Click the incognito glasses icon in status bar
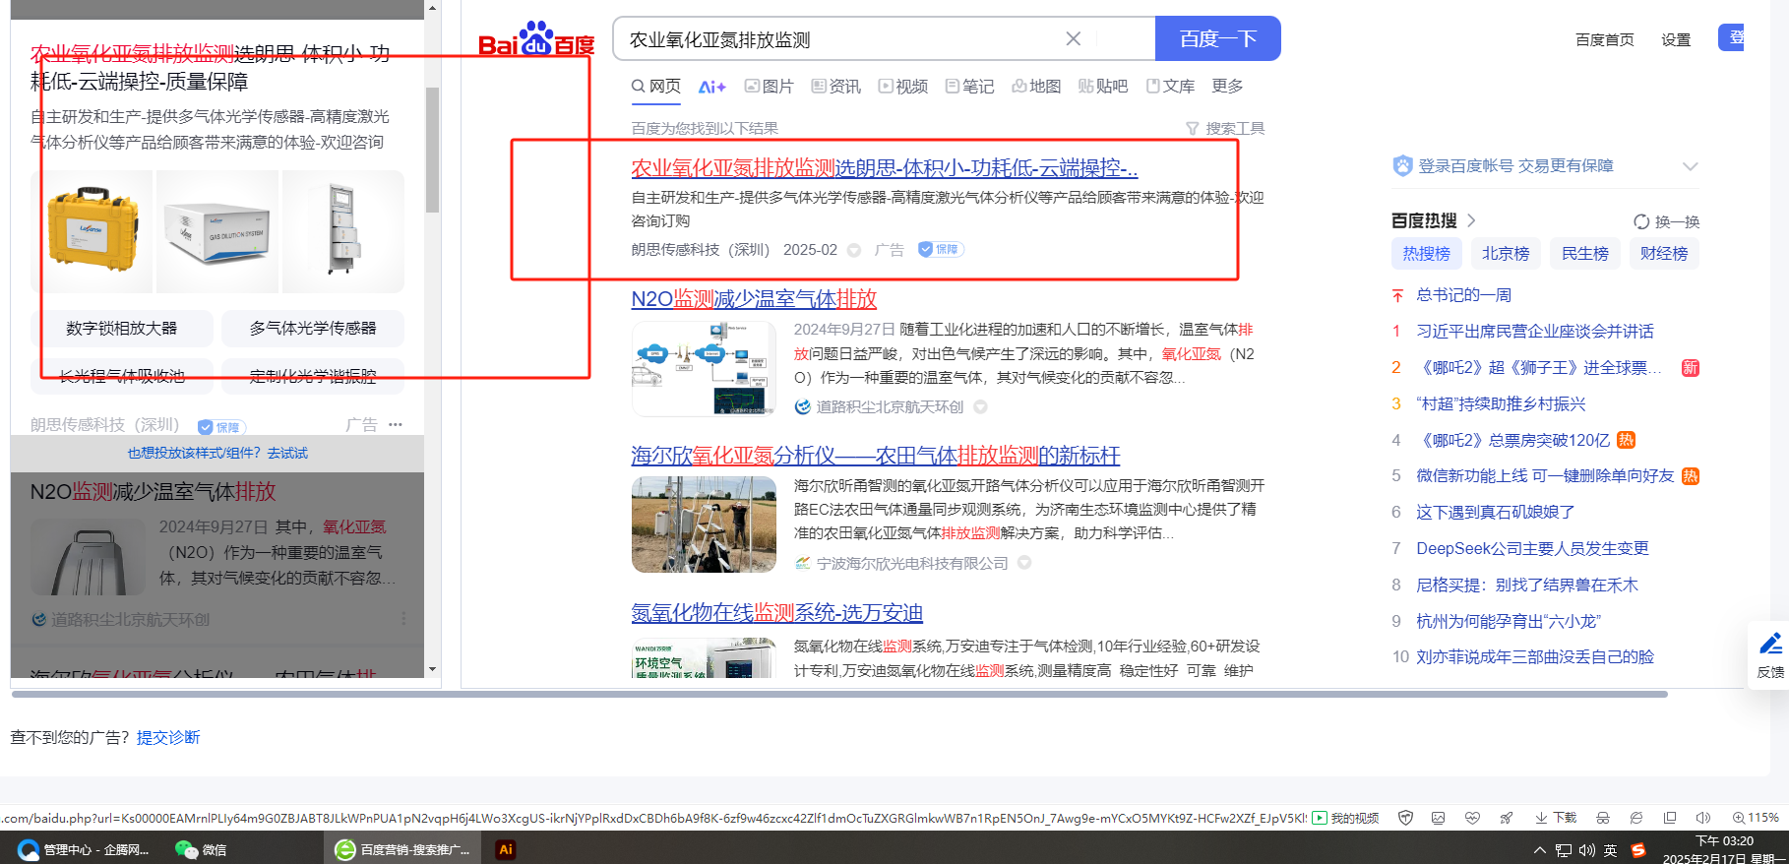Screen dimensions: 1789x864 (x=1603, y=818)
